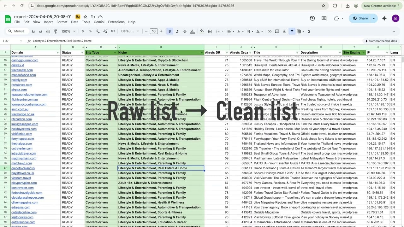Click the Undo icon in toolbar
The image size is (404, 227).
[x=33, y=31]
